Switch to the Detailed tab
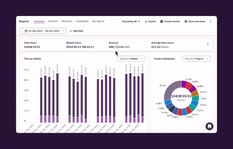 click(53, 21)
